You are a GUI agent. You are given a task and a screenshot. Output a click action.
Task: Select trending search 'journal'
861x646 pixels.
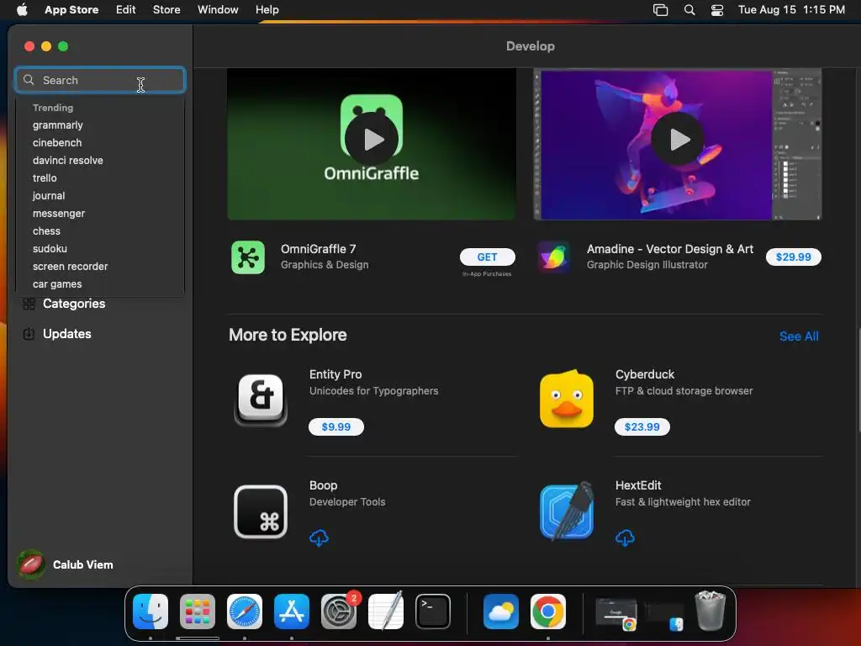48,195
